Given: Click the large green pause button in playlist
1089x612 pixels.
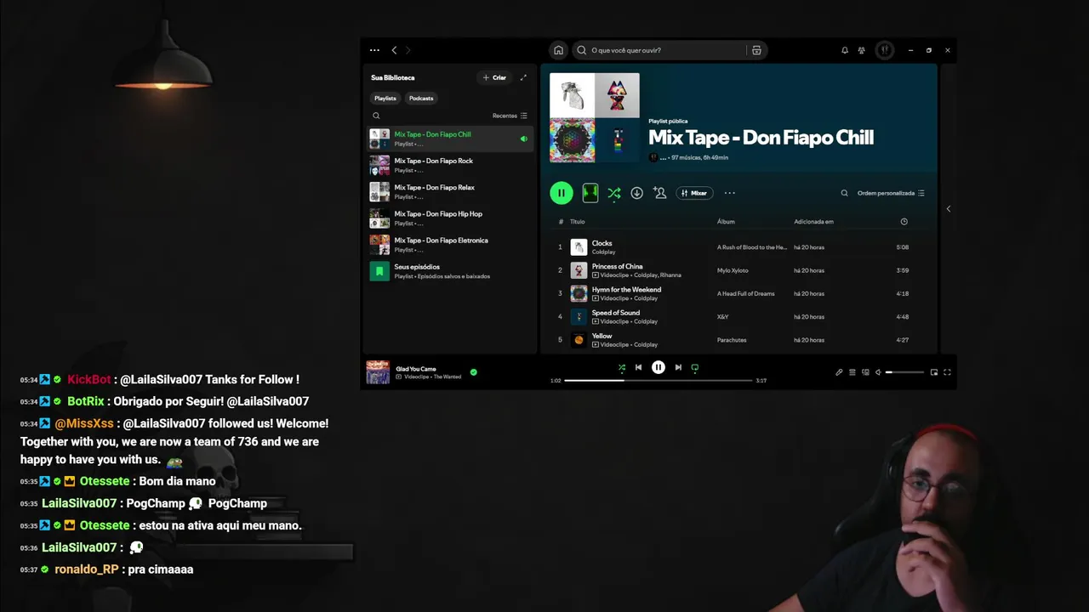Looking at the screenshot, I should coord(562,193).
